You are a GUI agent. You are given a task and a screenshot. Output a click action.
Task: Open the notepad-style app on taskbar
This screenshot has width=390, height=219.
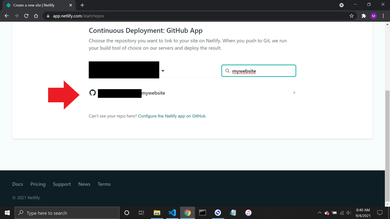(x=233, y=213)
